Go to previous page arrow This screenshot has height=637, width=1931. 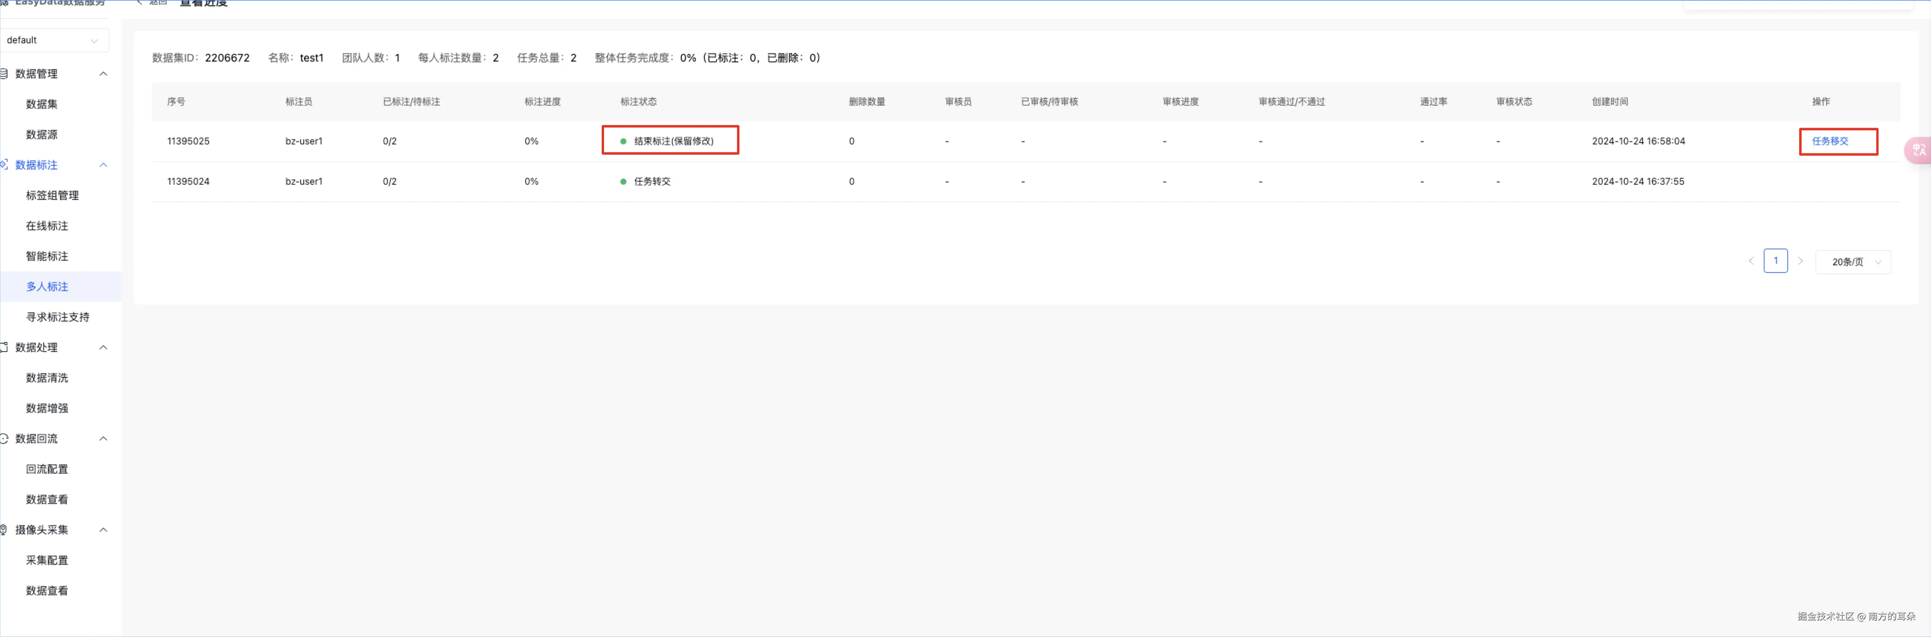[1751, 261]
